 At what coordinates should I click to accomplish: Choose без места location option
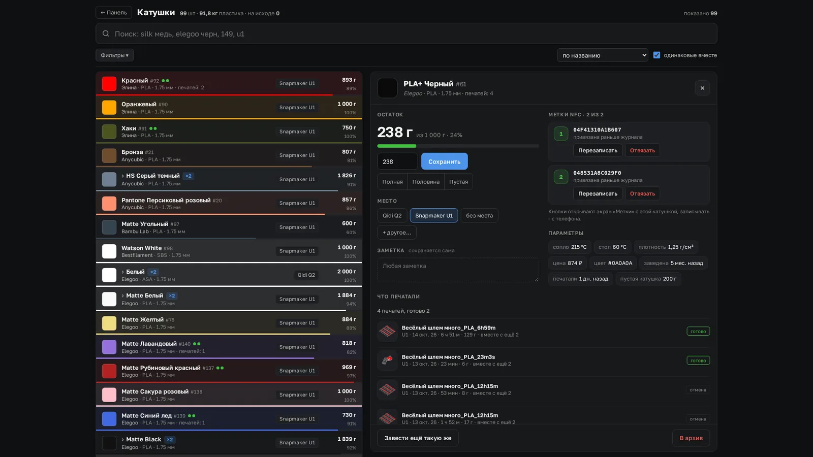[479, 216]
